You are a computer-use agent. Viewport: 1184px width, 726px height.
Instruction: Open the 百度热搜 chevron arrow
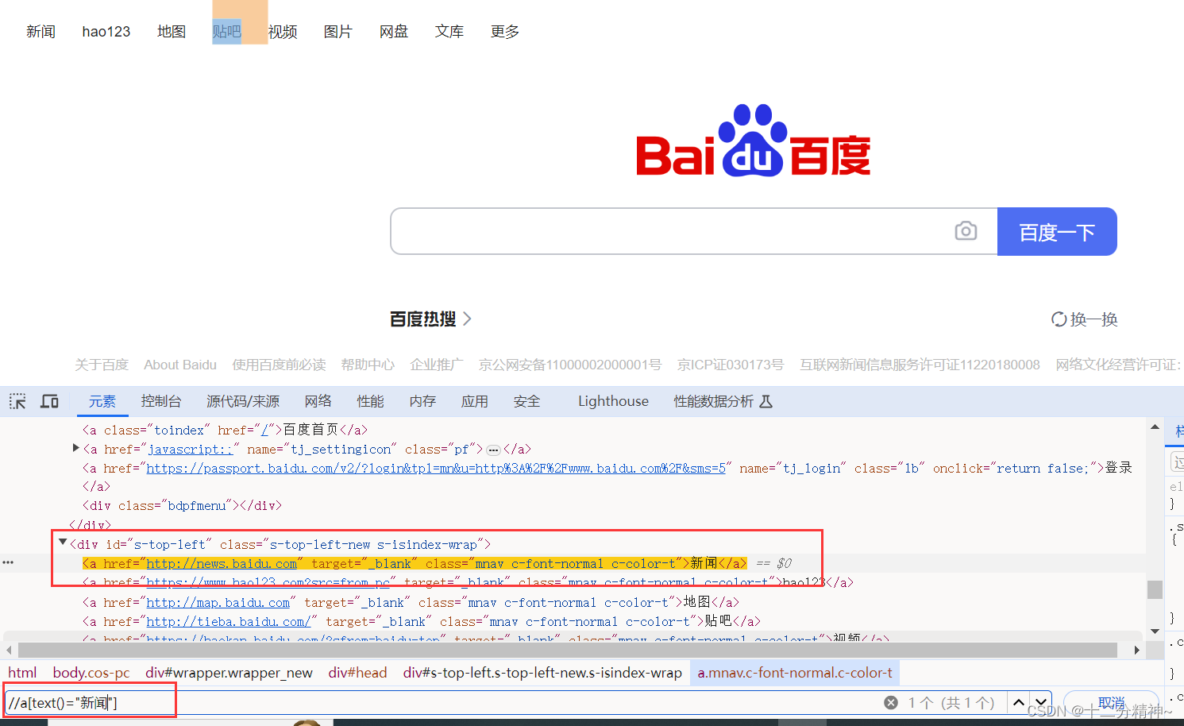click(467, 319)
